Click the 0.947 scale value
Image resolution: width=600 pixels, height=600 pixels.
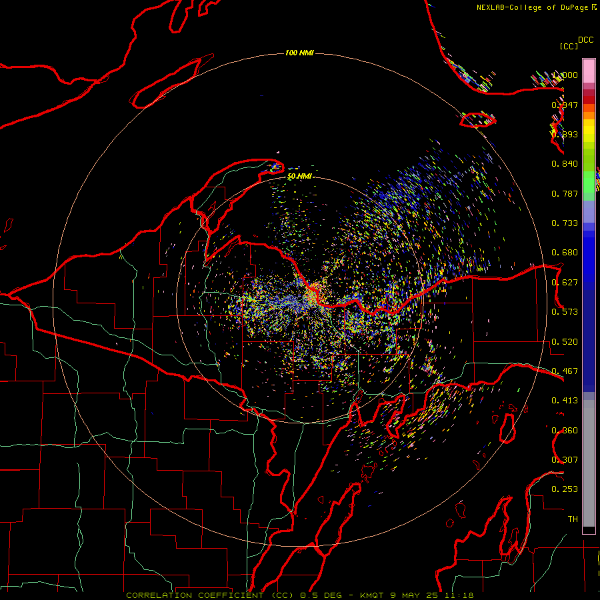click(565, 105)
